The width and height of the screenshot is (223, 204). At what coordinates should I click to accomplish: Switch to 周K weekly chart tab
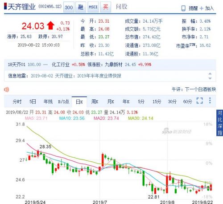[x=95, y=102]
